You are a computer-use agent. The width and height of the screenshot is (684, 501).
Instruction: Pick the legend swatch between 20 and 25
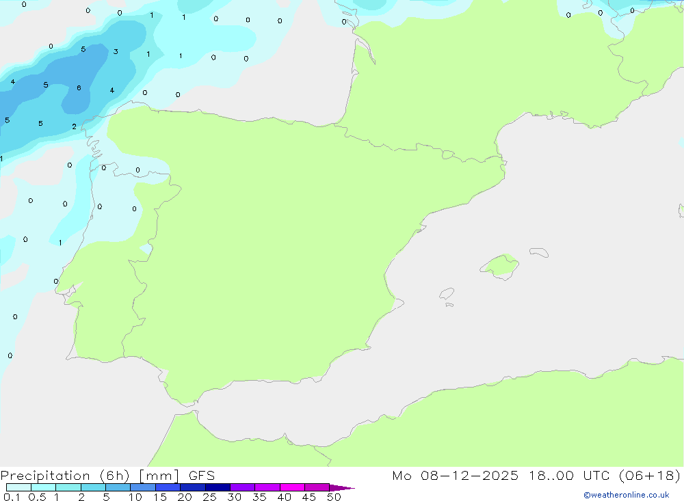[193, 487]
